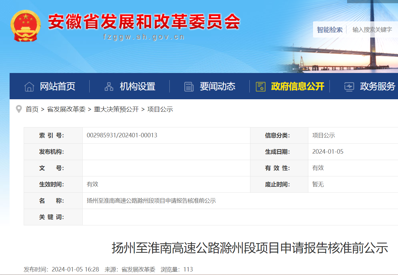This screenshot has width=398, height=275.
Task: Click the 索引号 label cell
Action: (x=53, y=135)
